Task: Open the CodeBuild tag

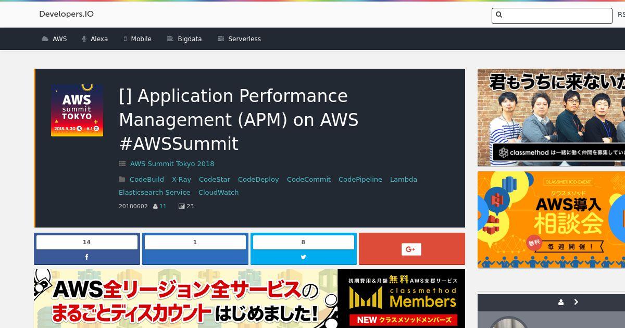Action: pos(147,179)
